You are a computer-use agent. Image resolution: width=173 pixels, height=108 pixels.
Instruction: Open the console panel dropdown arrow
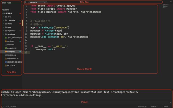tap(171, 102)
